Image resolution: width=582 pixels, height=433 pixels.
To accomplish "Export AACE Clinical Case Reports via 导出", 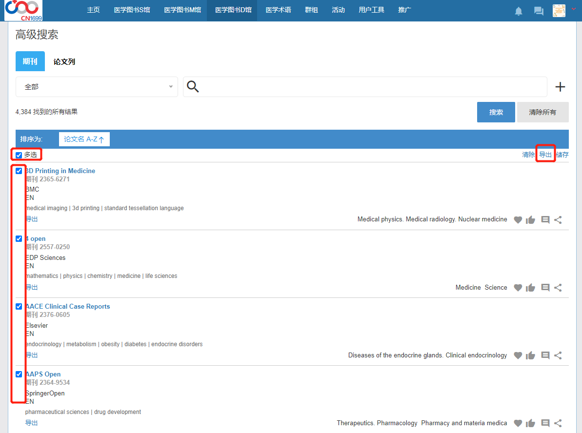I will point(32,355).
